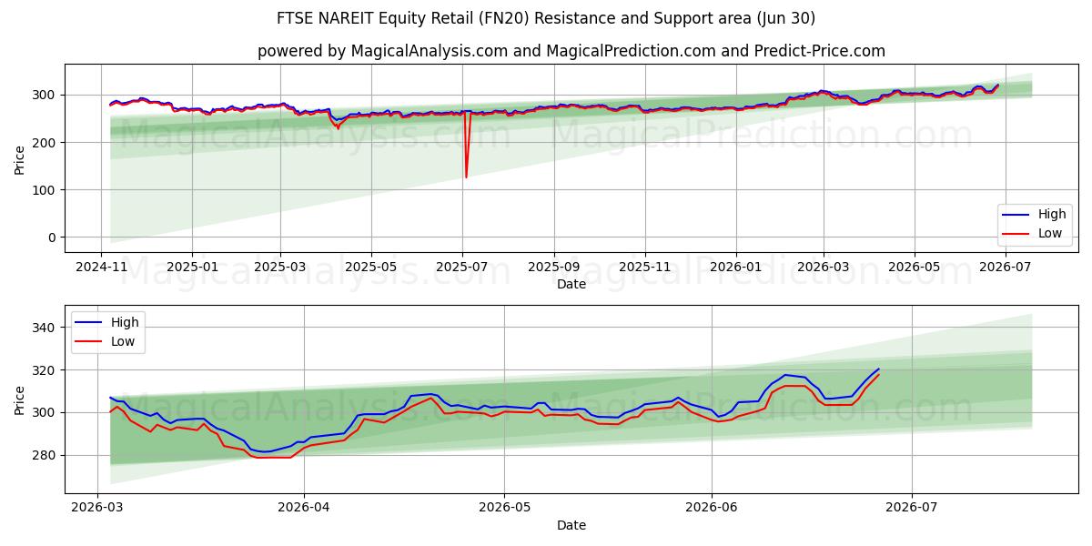Click the 2026-06 tick label on bottom chart
The width and height of the screenshot is (1092, 546).
[x=711, y=508]
